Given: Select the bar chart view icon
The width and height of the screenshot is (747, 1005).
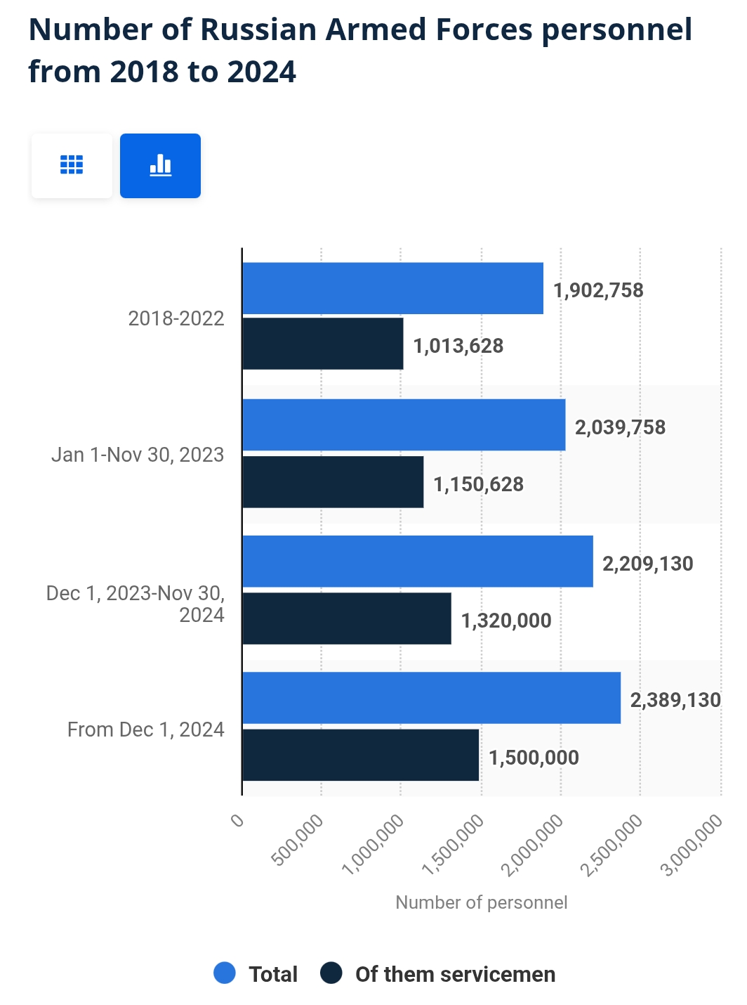Looking at the screenshot, I should pyautogui.click(x=160, y=165).
